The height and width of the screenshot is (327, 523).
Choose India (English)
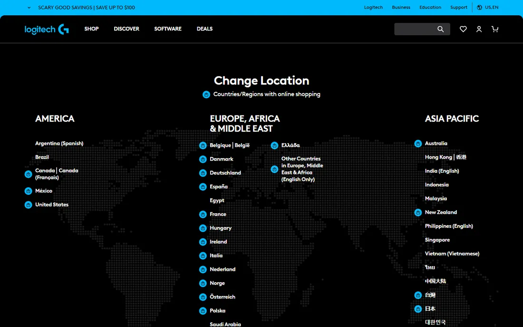click(442, 171)
